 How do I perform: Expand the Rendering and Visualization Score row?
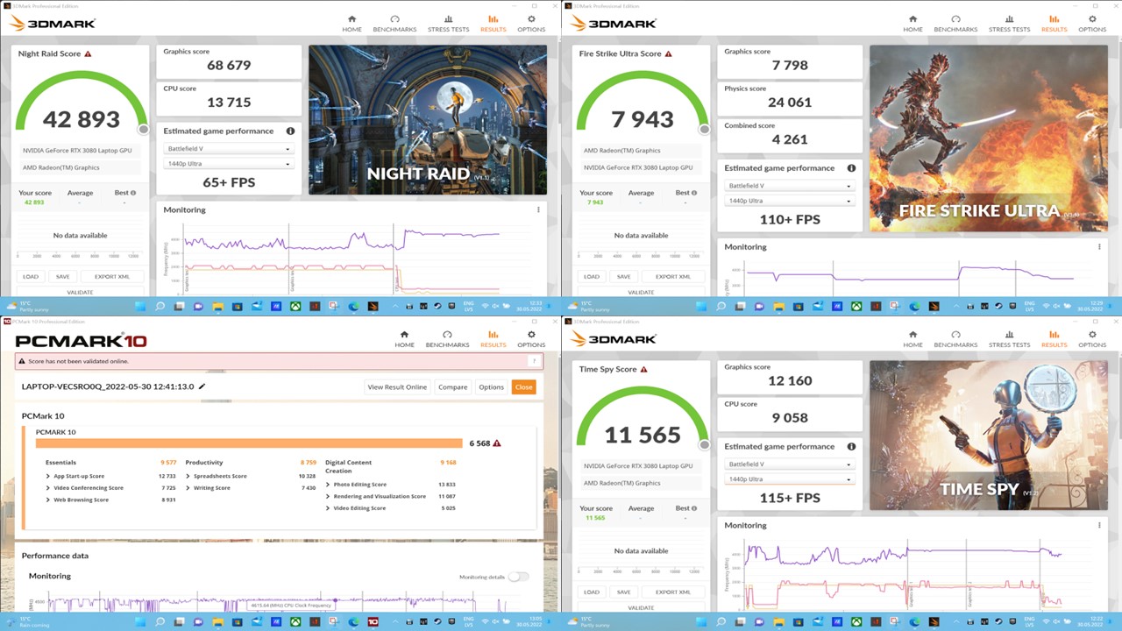pos(328,496)
